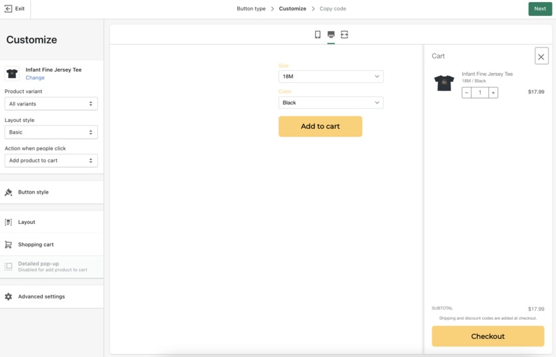
Task: Open the Size 18M dropdown
Action: pos(331,76)
